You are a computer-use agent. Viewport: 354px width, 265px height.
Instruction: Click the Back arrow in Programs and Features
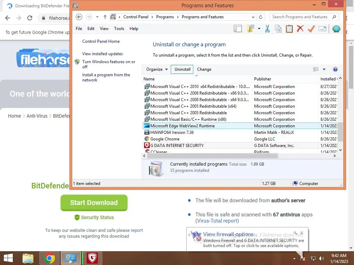coord(79,17)
